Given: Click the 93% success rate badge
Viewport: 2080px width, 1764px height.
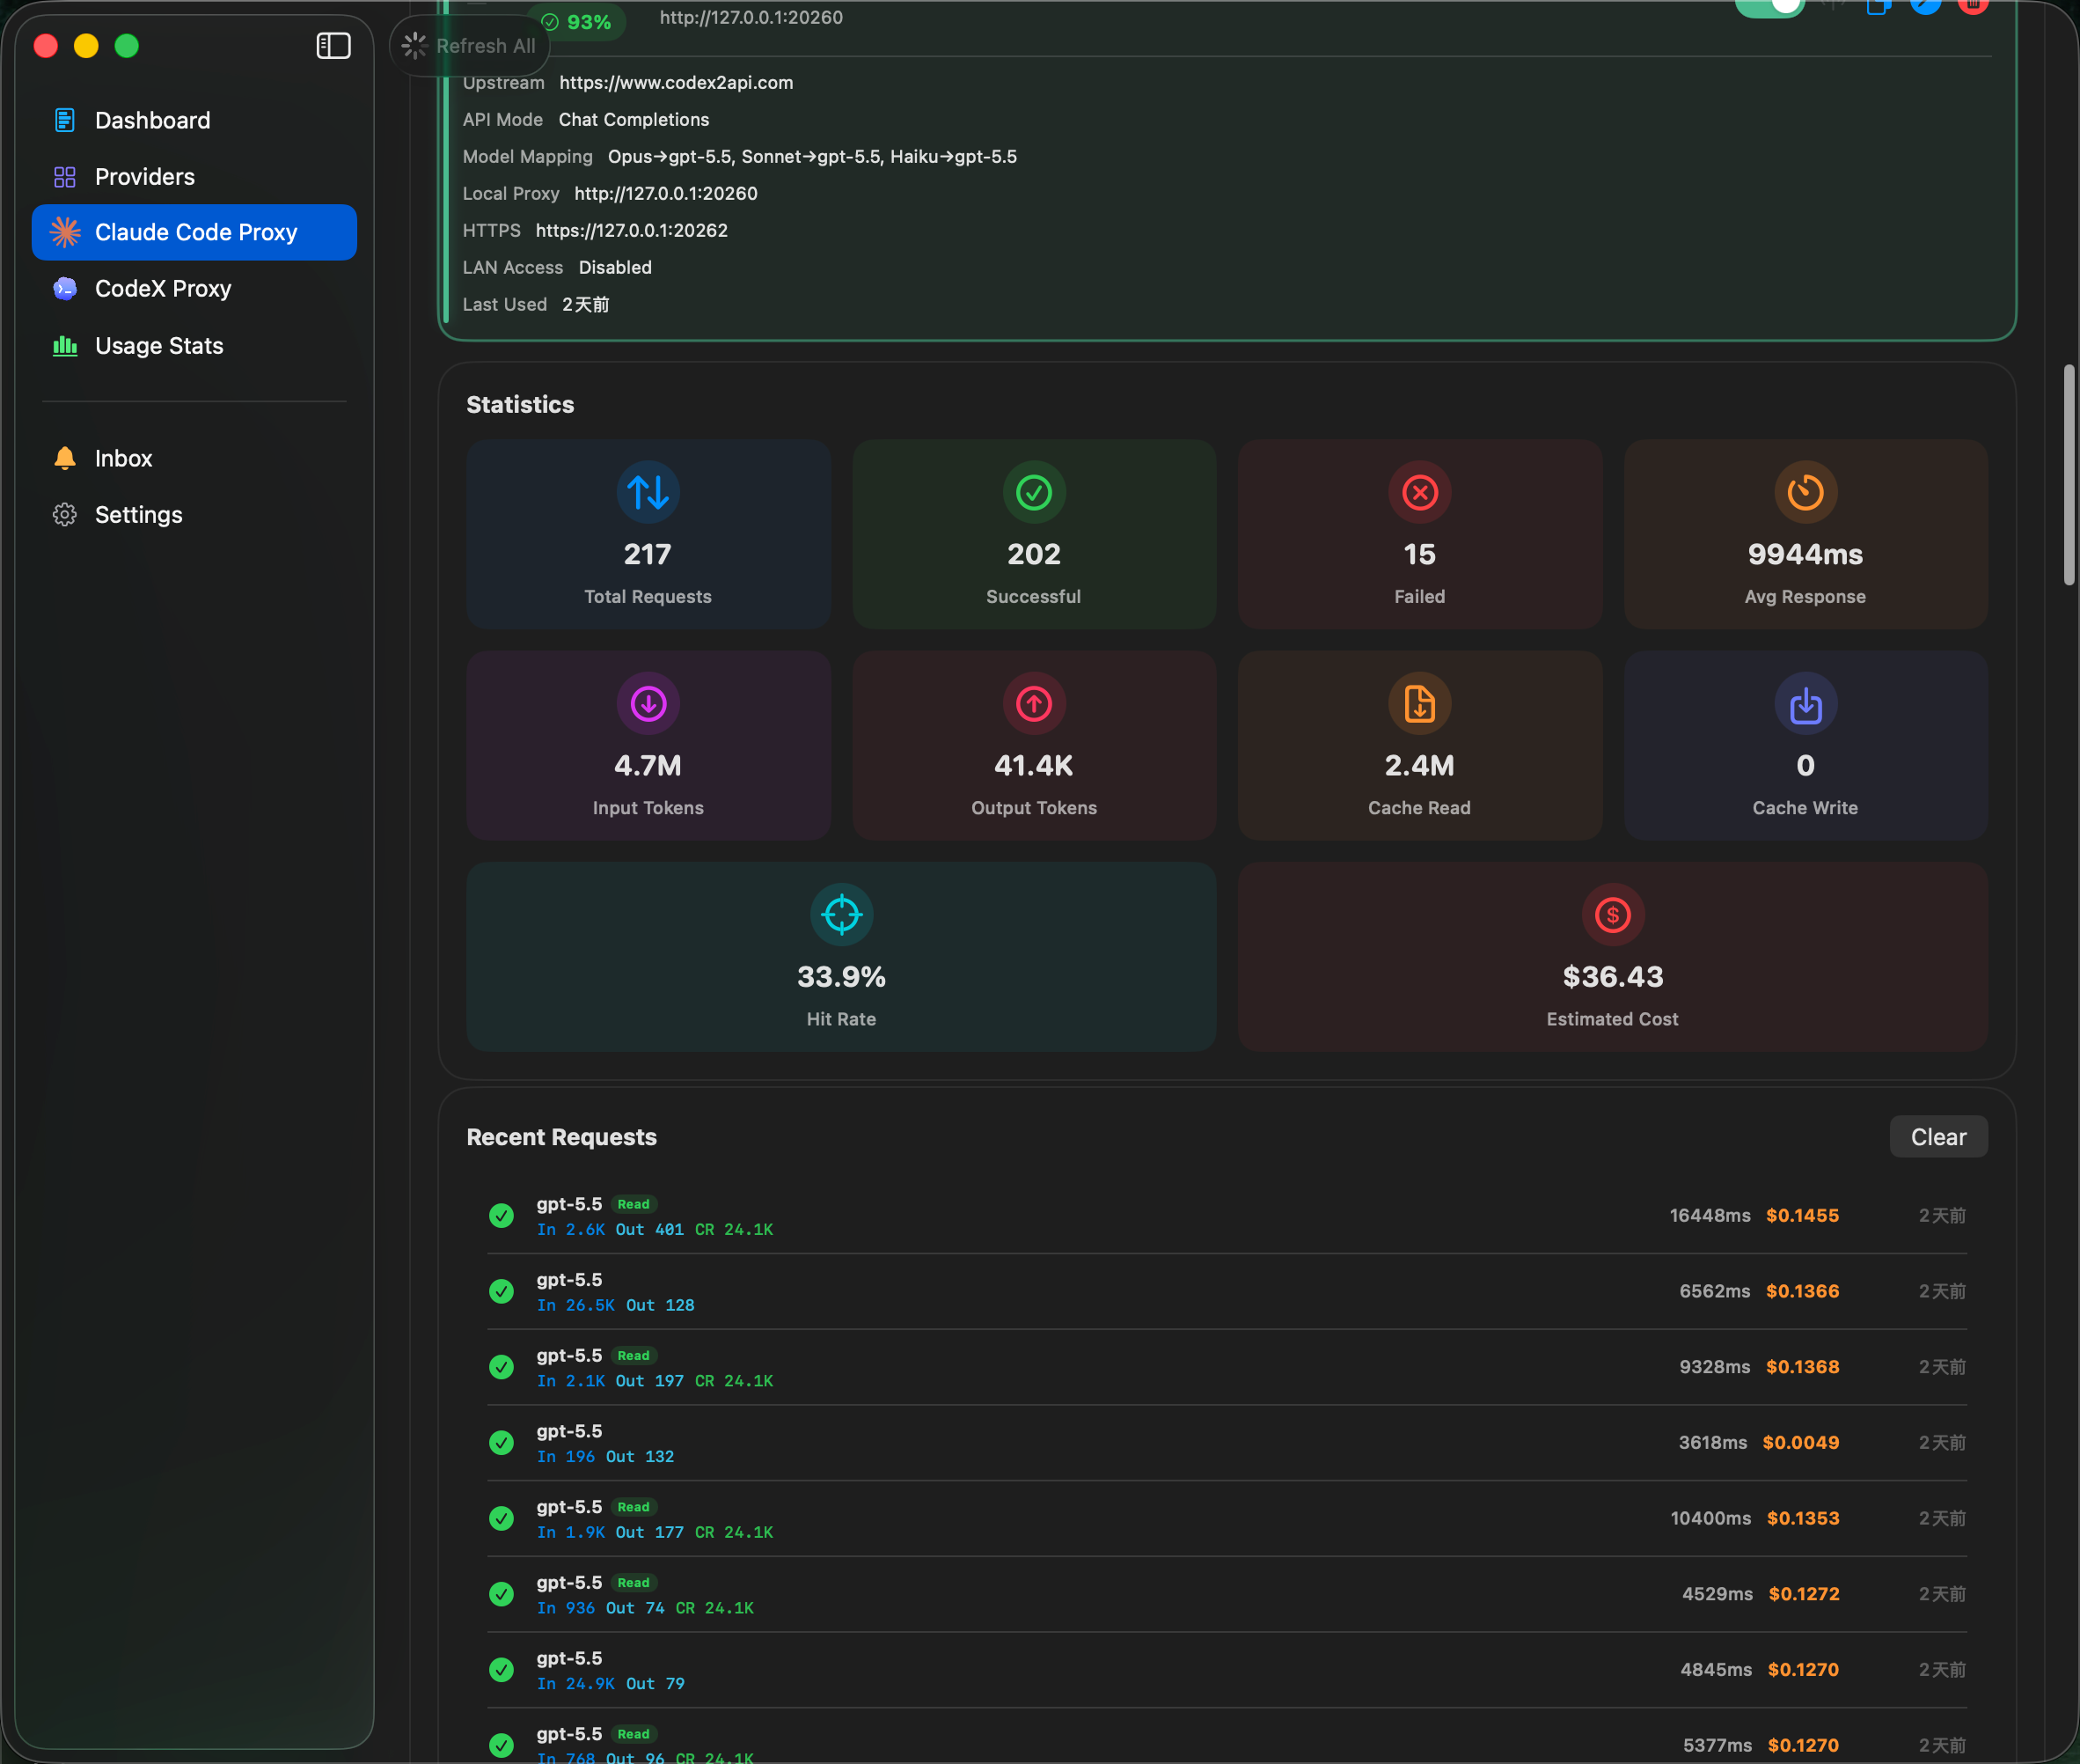Looking at the screenshot, I should click(576, 22).
